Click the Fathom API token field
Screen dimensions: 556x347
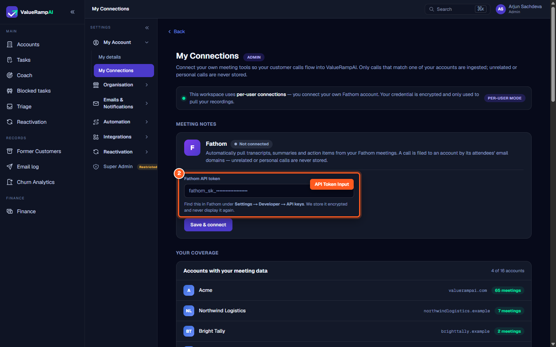click(269, 191)
